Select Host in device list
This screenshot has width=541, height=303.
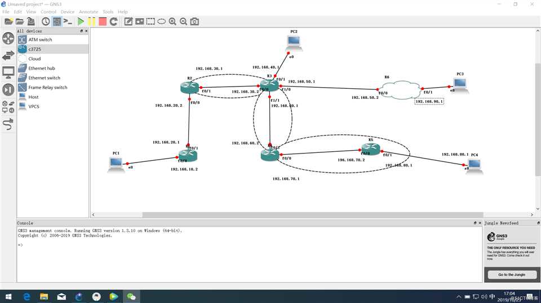(53, 97)
